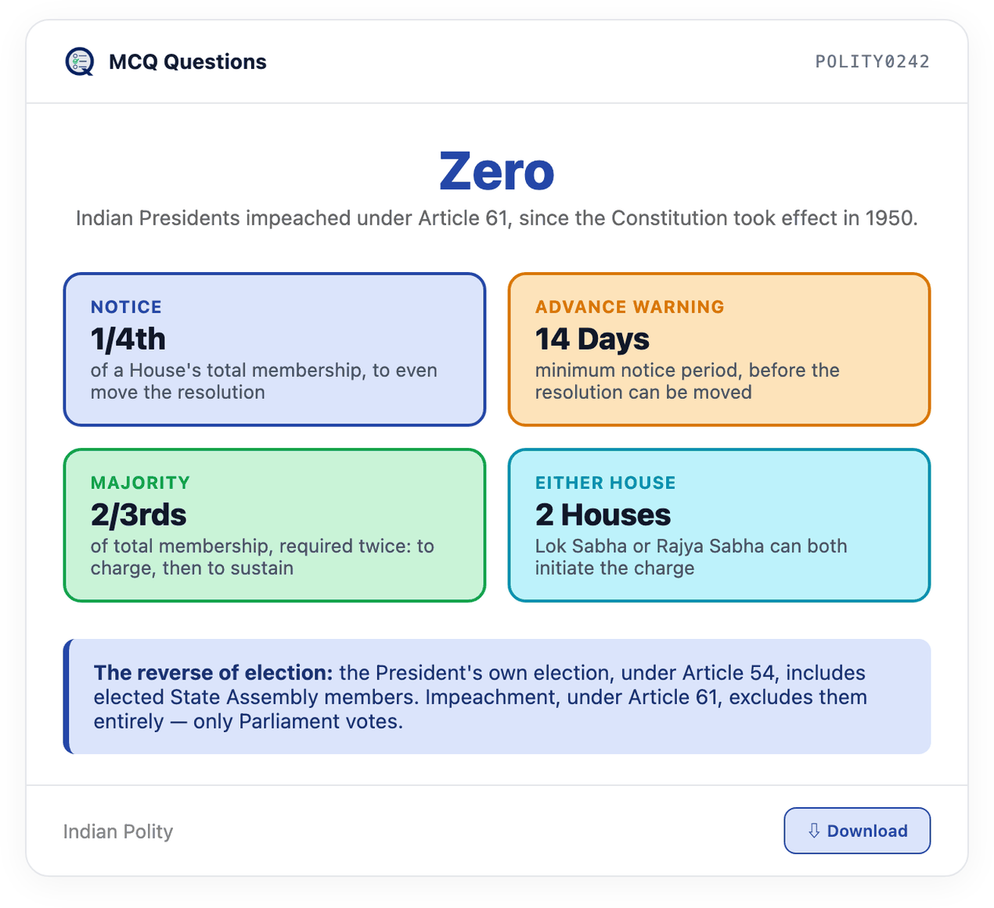Click the 2 Houses value text
Viewport: 994px width, 908px height.
[603, 515]
